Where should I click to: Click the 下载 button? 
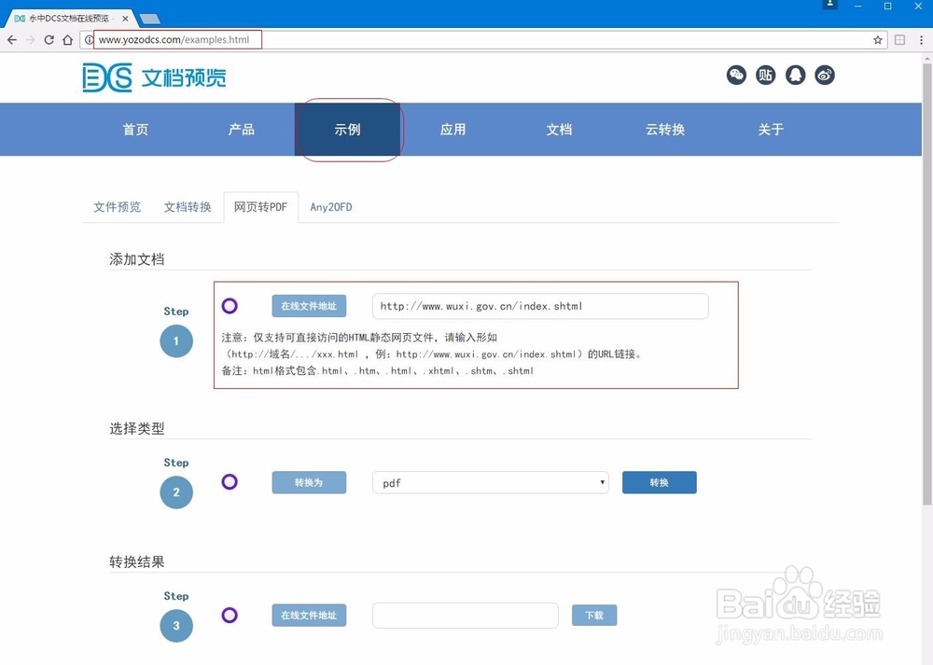pyautogui.click(x=594, y=615)
